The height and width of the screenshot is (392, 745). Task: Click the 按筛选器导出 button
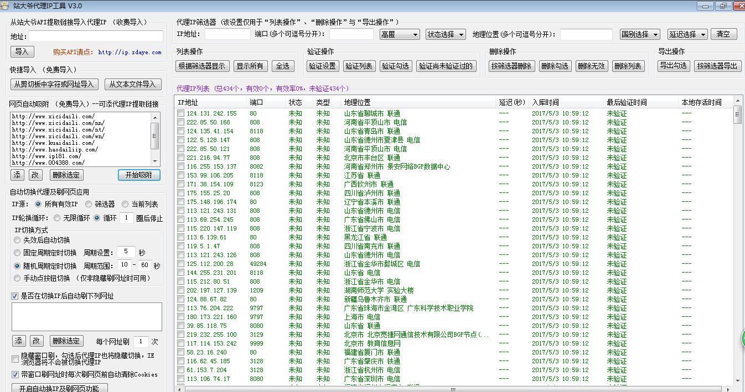coord(717,66)
